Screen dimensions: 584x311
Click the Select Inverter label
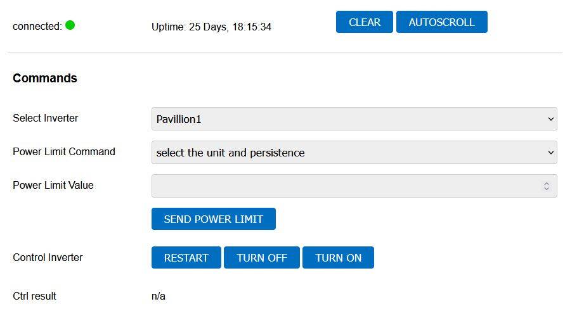[46, 118]
